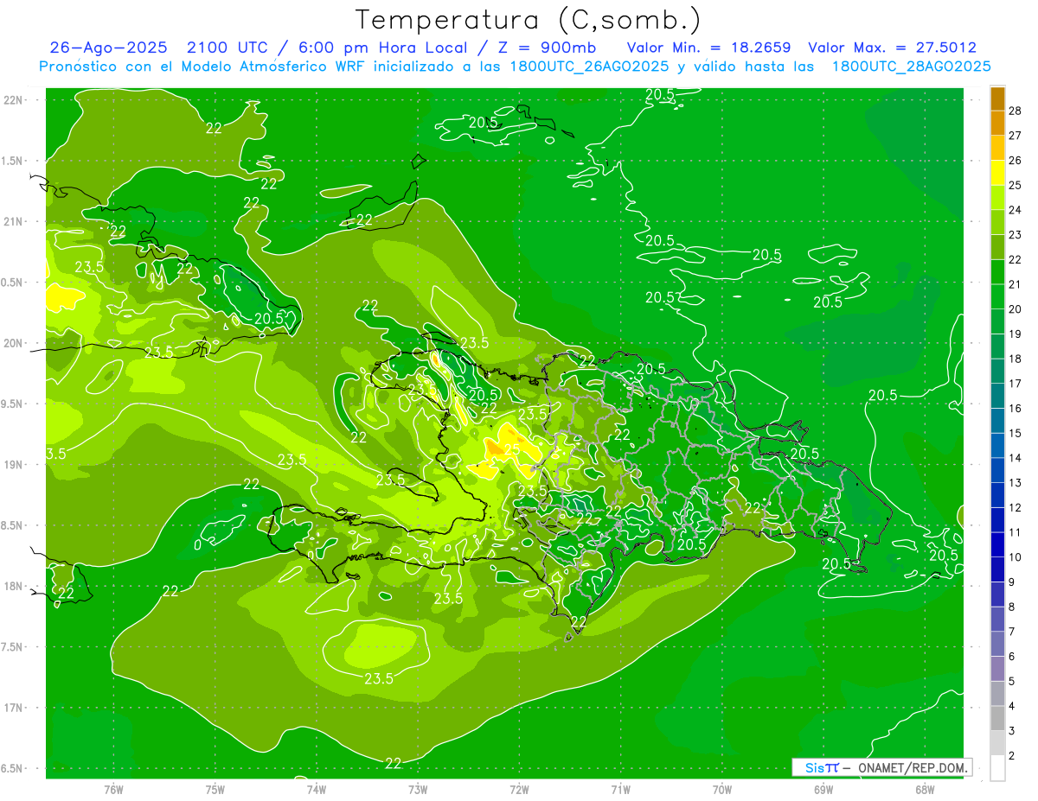Click latitude axis label "18N"

coord(14,586)
